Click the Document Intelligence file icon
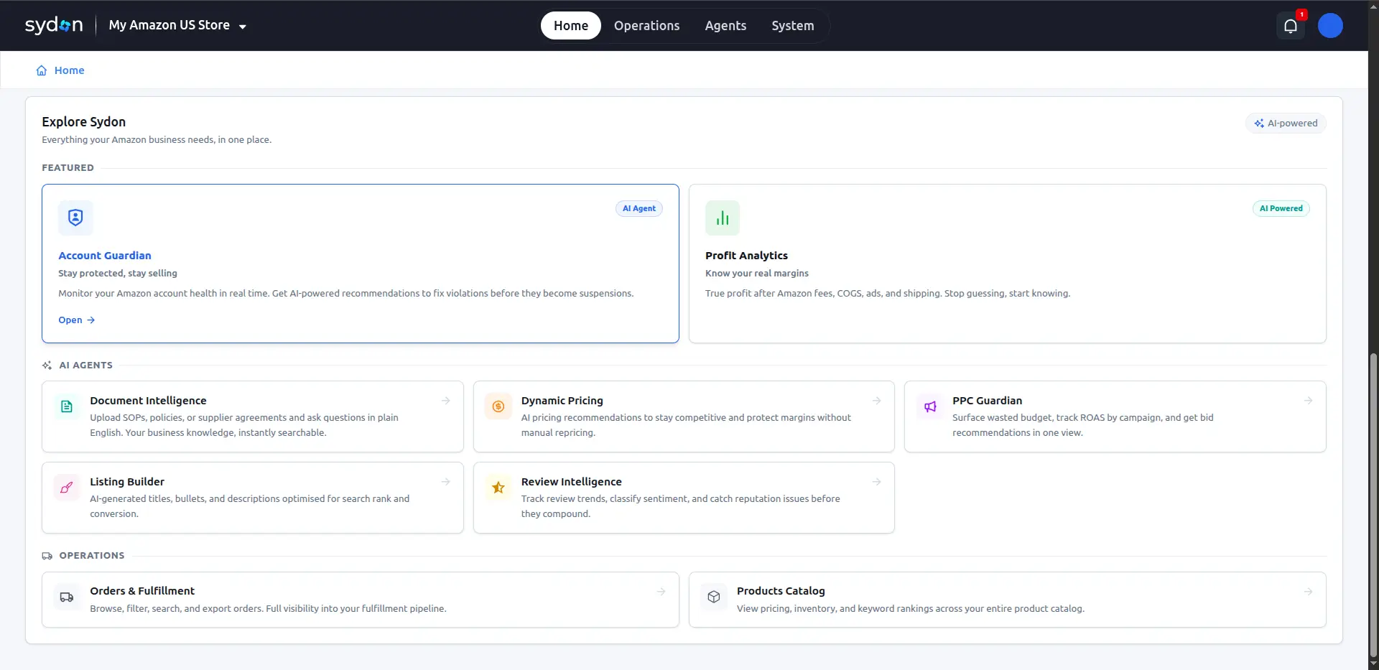 pyautogui.click(x=67, y=406)
